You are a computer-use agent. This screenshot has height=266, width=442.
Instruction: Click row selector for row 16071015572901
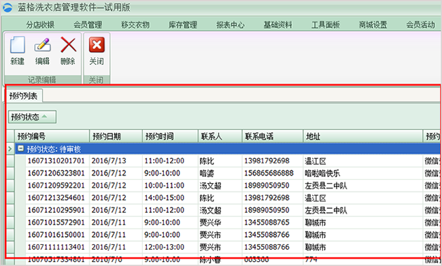coord(10,222)
